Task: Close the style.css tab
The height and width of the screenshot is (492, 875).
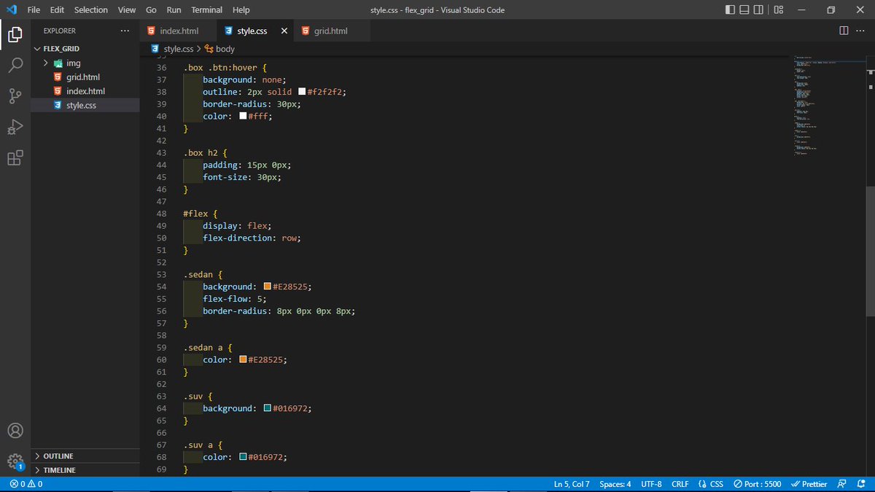Action: pyautogui.click(x=284, y=31)
